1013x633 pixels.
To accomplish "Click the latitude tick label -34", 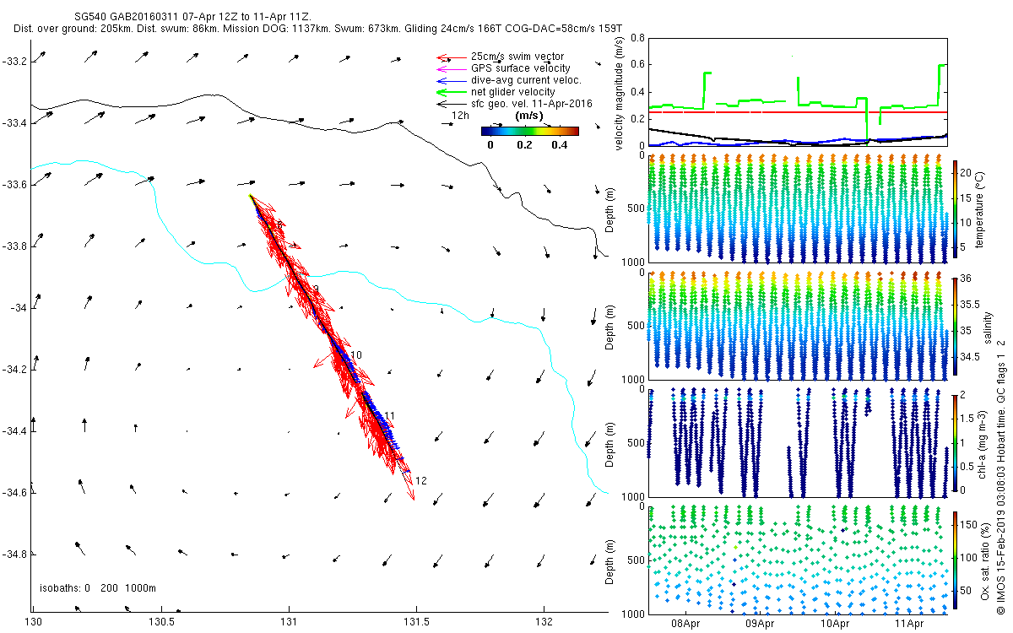I will point(18,308).
